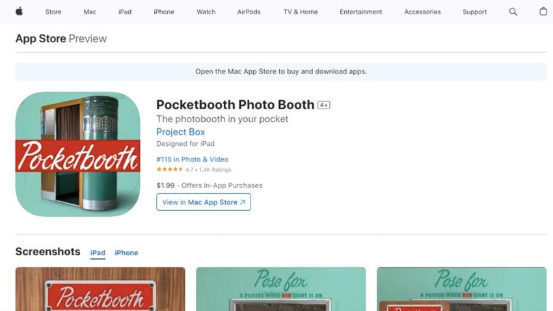Open the right Pose for screenshot
Image resolution: width=553 pixels, height=311 pixels.
461,289
